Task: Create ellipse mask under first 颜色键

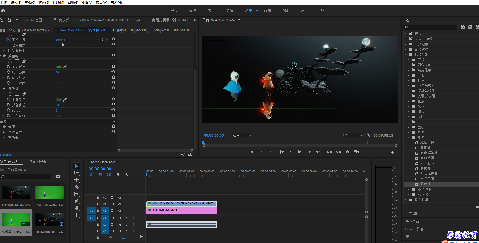Action: [10, 61]
